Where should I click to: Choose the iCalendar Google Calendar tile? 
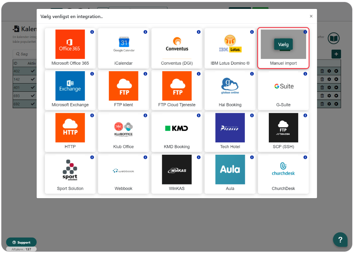tap(123, 48)
